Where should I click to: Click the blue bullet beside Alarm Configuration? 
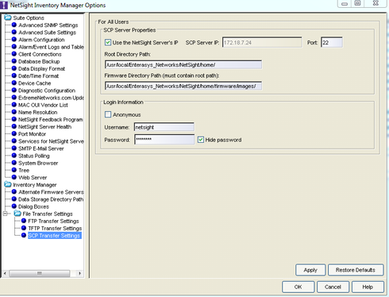[x=14, y=40]
